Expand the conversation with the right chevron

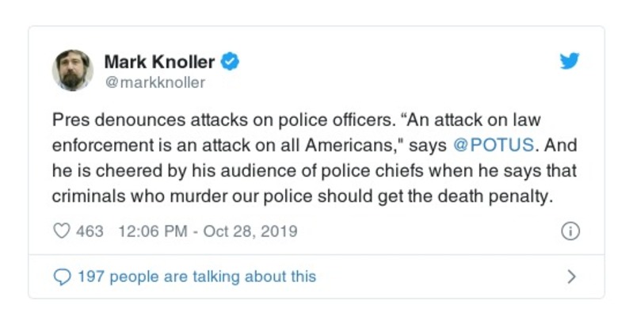pos(570,277)
